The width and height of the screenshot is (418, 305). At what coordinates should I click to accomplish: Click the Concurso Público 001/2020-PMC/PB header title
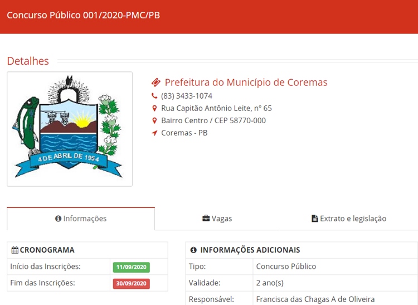click(83, 15)
